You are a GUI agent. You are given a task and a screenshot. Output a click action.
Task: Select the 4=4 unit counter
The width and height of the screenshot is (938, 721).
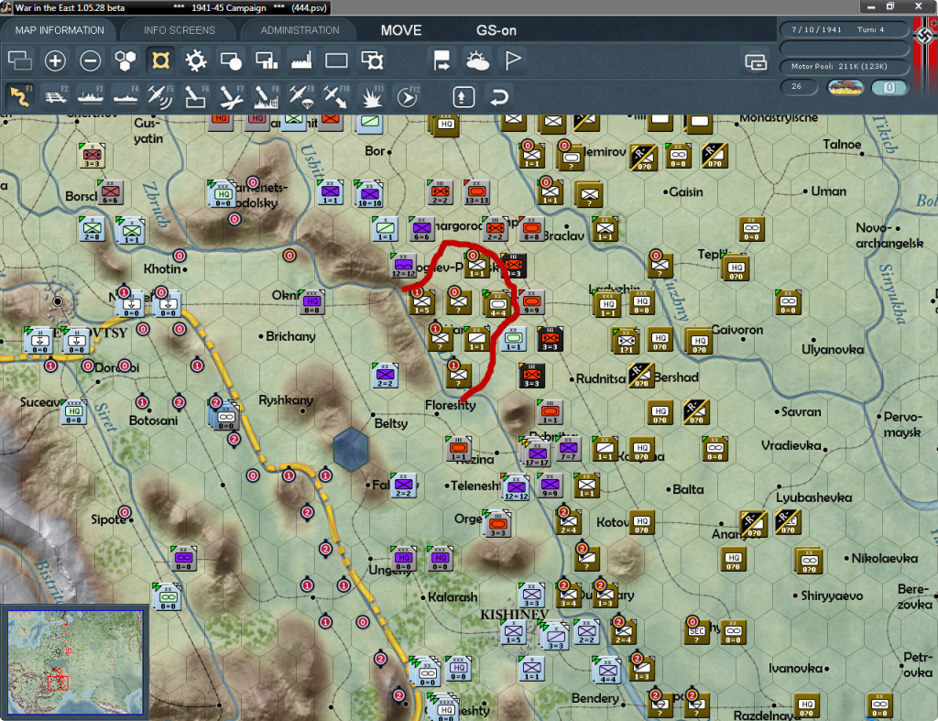[497, 304]
